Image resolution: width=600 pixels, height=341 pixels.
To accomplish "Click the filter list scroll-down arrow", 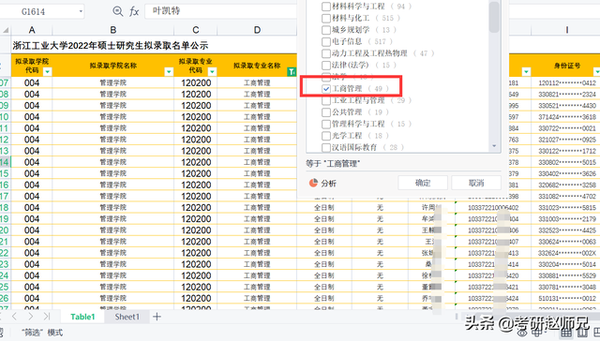I will tap(494, 146).
